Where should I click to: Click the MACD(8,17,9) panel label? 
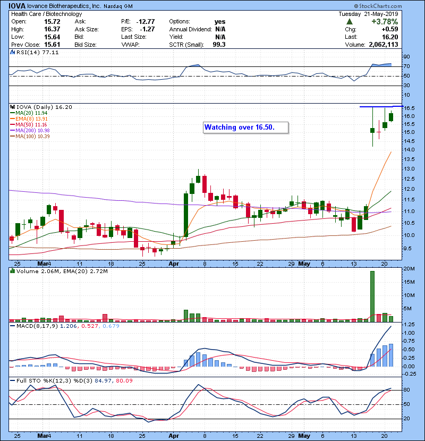[x=37, y=326]
